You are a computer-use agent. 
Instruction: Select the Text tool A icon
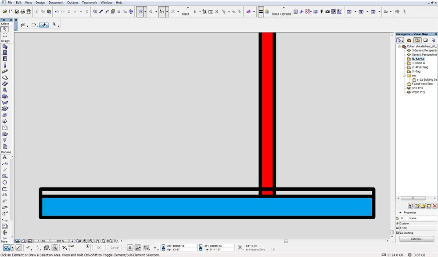coord(4,157)
